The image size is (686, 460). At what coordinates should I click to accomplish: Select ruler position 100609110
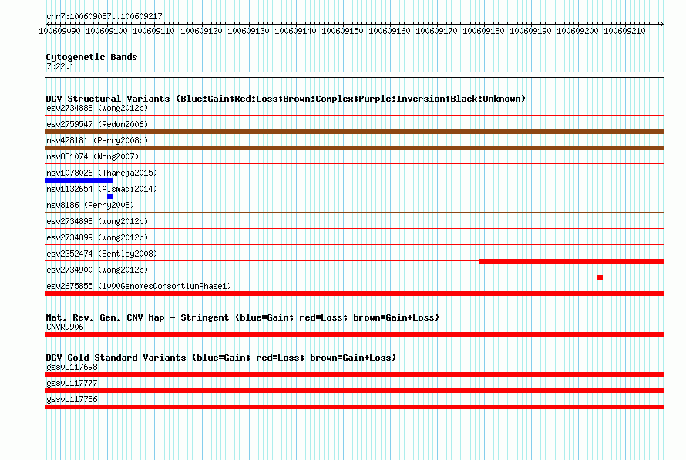pos(153,31)
